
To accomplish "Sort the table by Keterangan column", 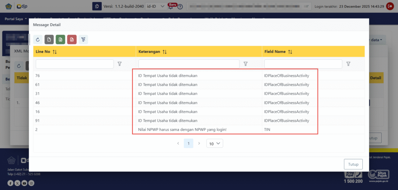I will pyautogui.click(x=165, y=52).
